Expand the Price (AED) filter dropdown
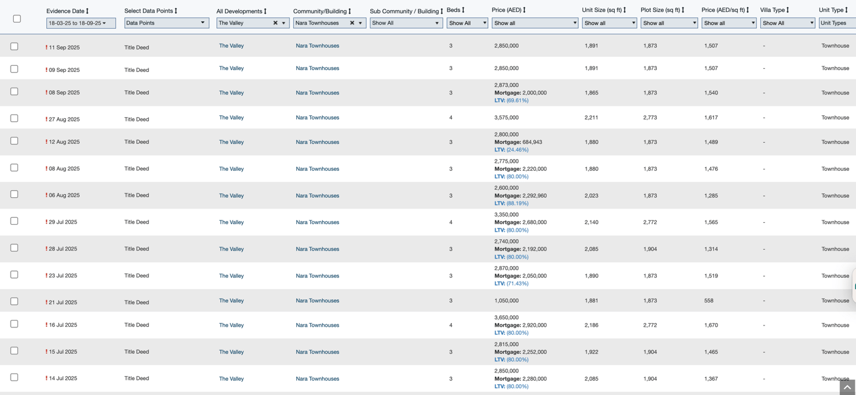The height and width of the screenshot is (395, 856). click(535, 23)
